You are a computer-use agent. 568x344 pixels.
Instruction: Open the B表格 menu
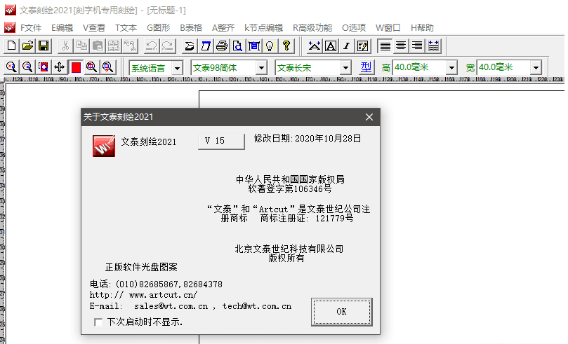191,28
